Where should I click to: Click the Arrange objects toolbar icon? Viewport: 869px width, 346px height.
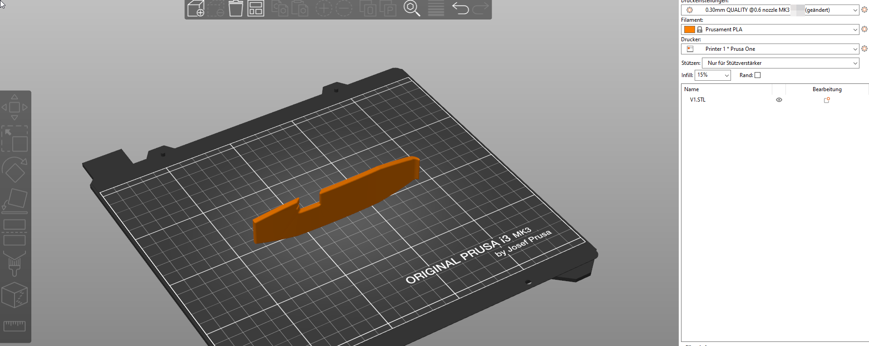256,8
